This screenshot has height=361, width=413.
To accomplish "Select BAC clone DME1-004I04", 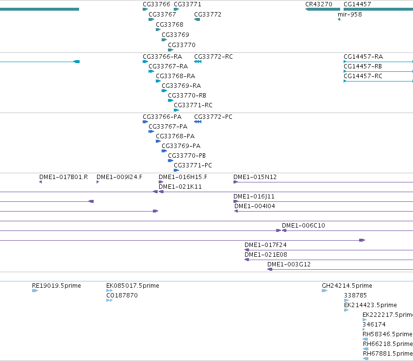I will click(x=255, y=206).
